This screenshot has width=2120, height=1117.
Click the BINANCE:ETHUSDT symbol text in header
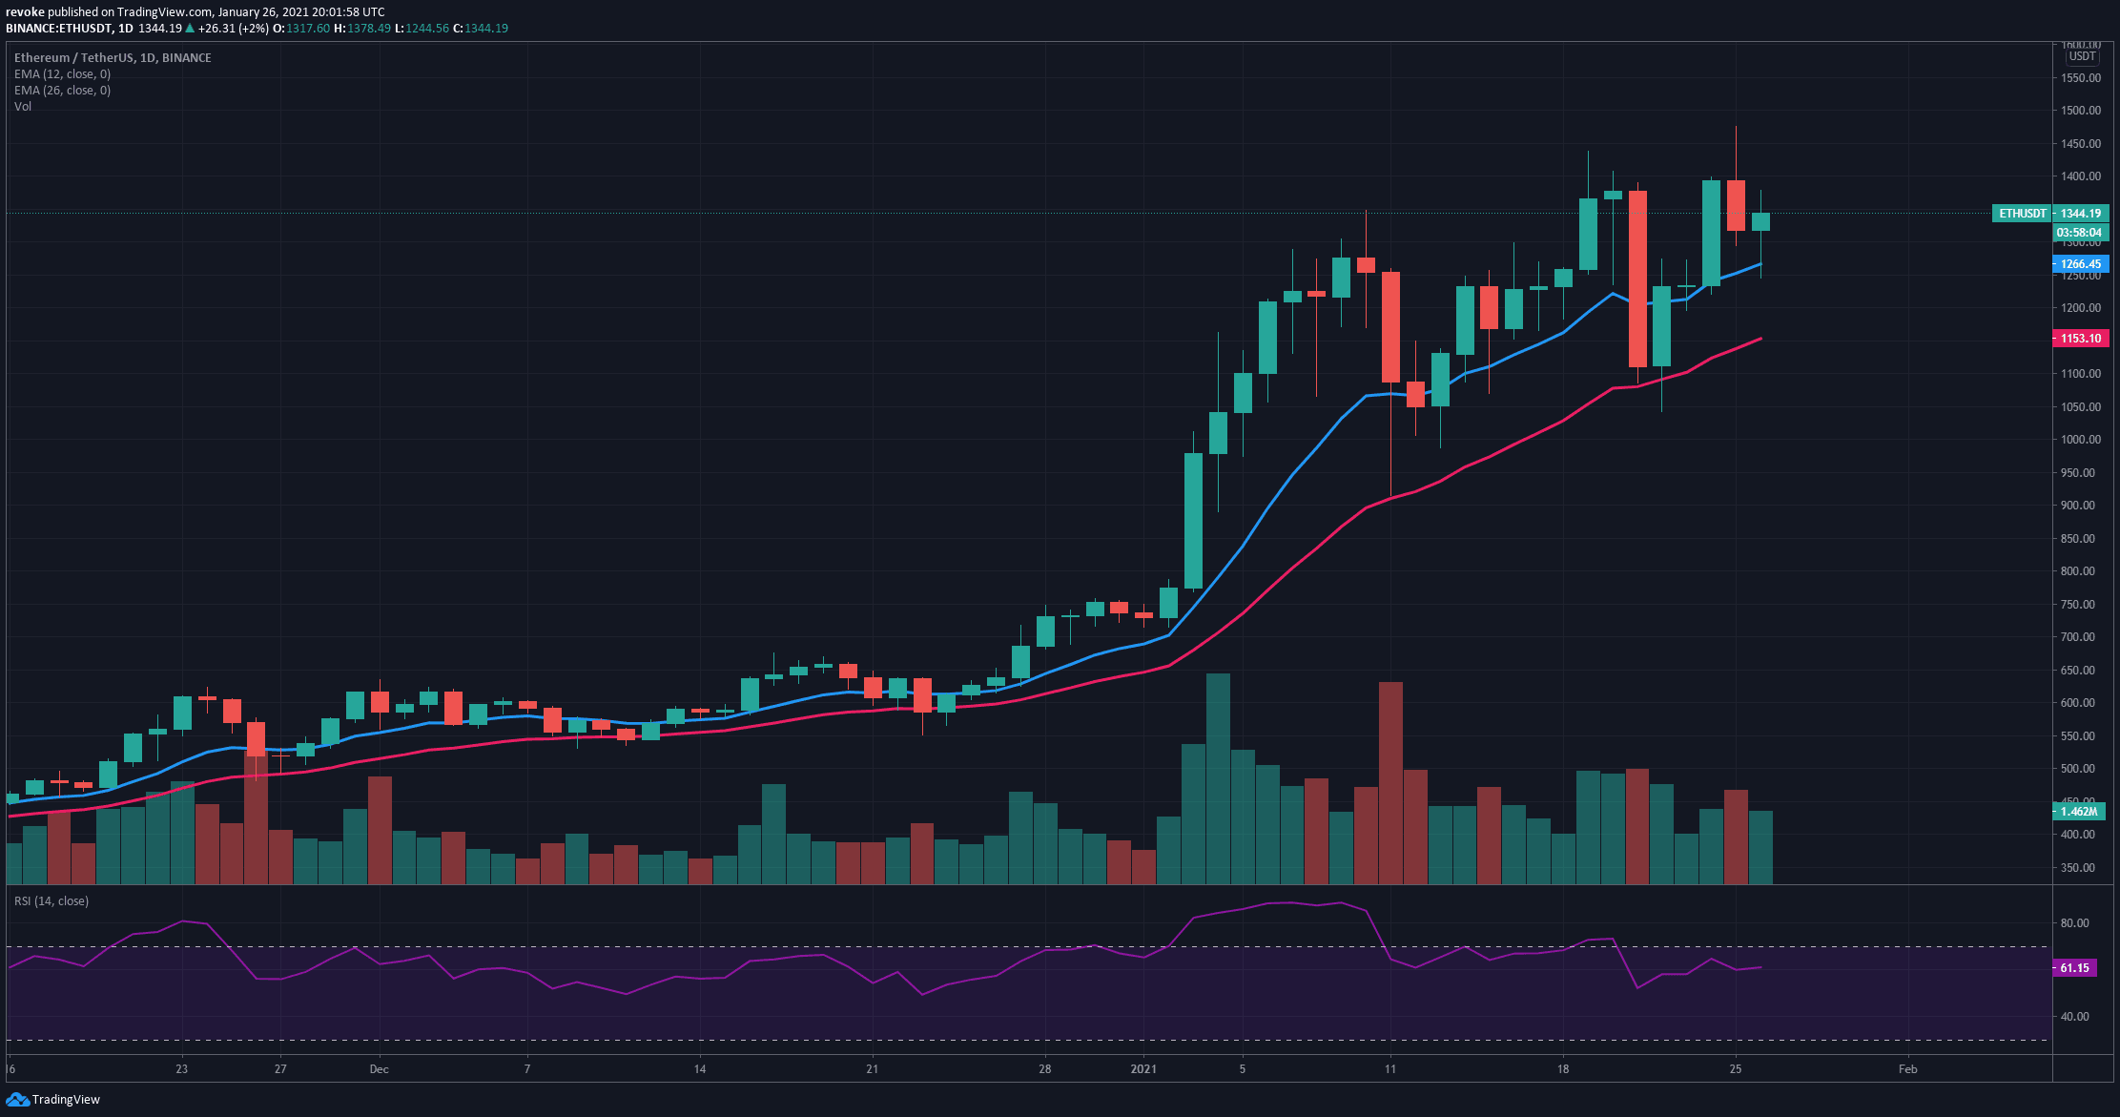click(59, 29)
